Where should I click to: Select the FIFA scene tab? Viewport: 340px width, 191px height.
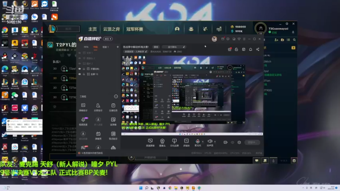point(86,47)
